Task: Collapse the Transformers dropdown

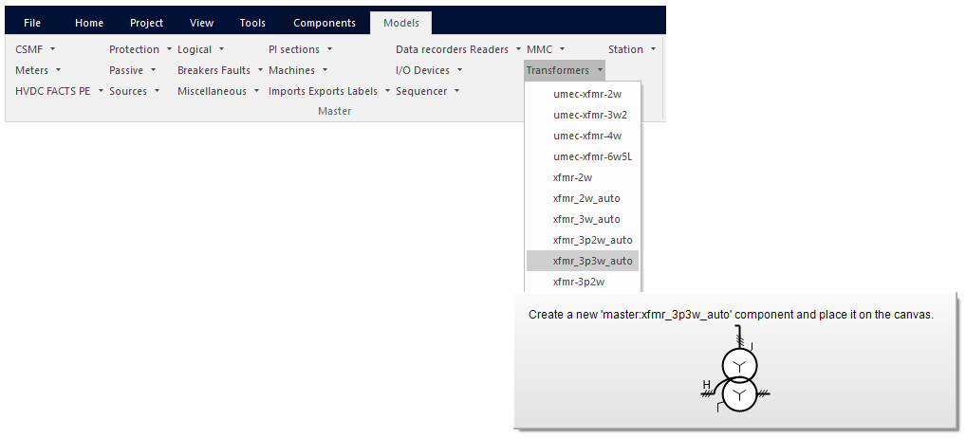Action: pos(565,70)
